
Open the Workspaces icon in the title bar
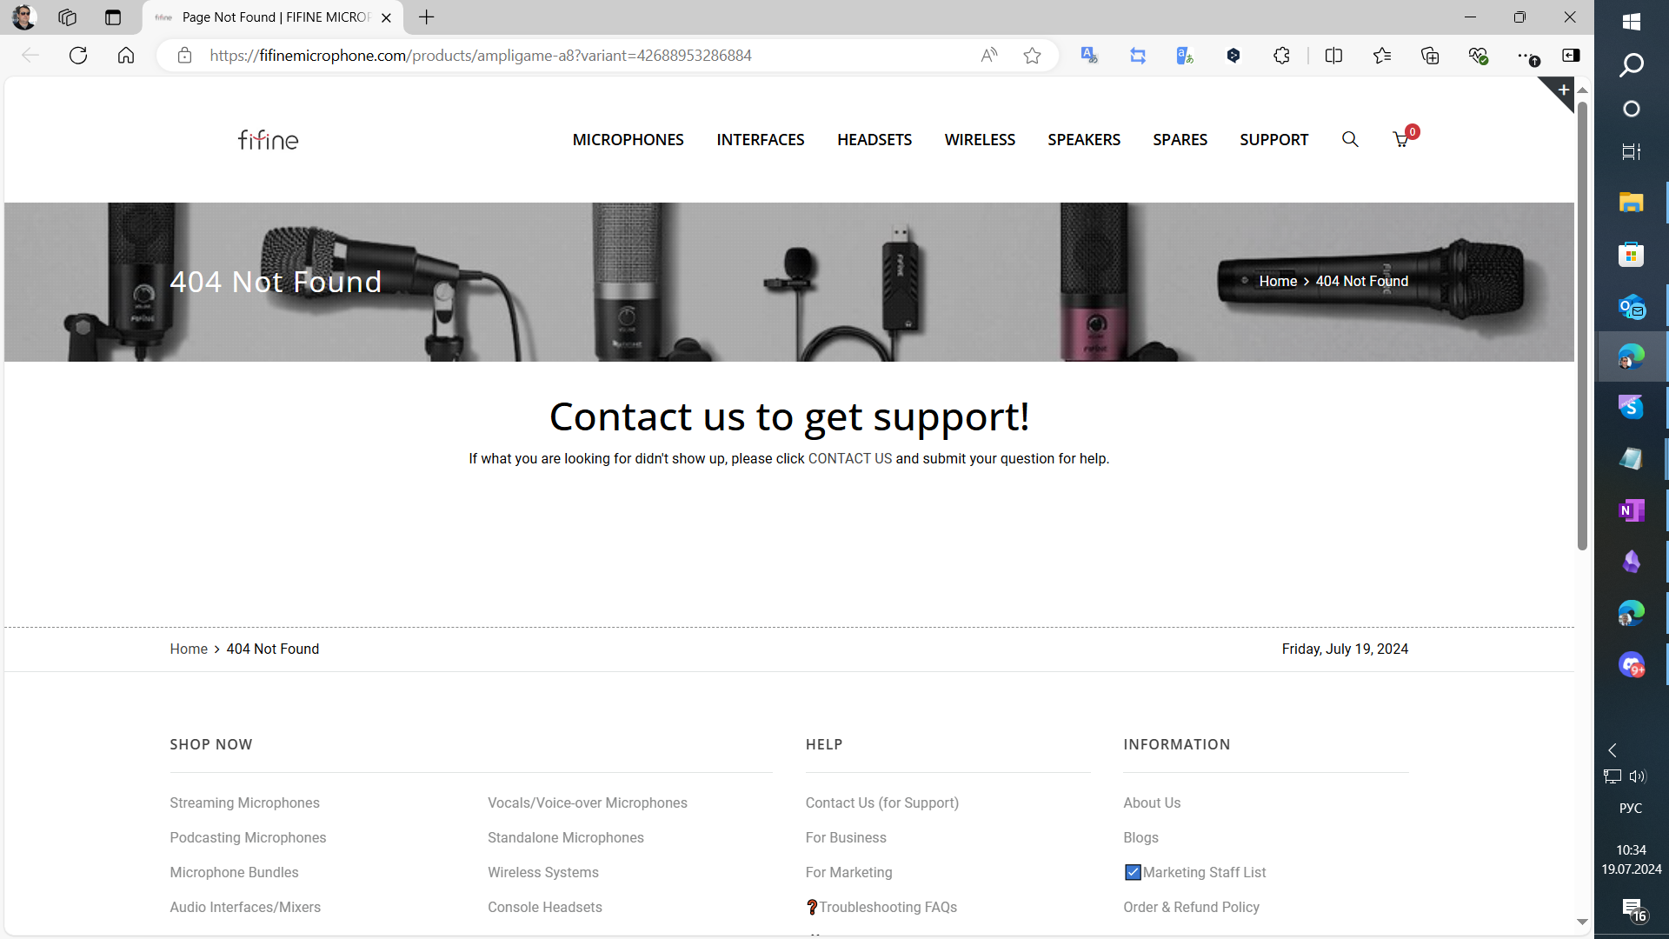(67, 17)
